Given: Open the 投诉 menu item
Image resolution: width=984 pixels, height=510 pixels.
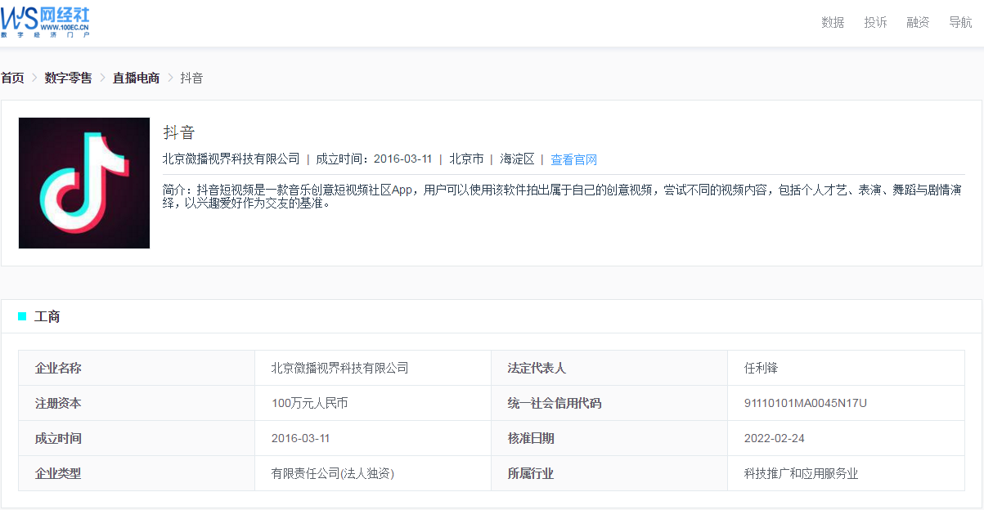Looking at the screenshot, I should pyautogui.click(x=875, y=22).
